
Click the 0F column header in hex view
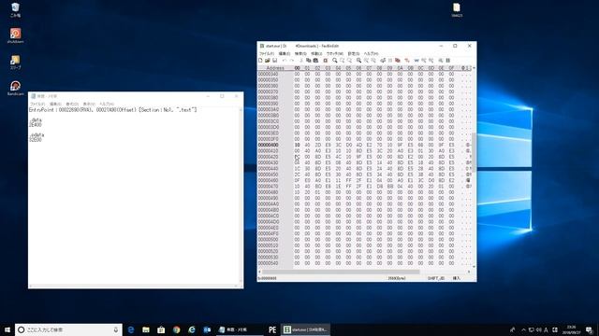451,68
